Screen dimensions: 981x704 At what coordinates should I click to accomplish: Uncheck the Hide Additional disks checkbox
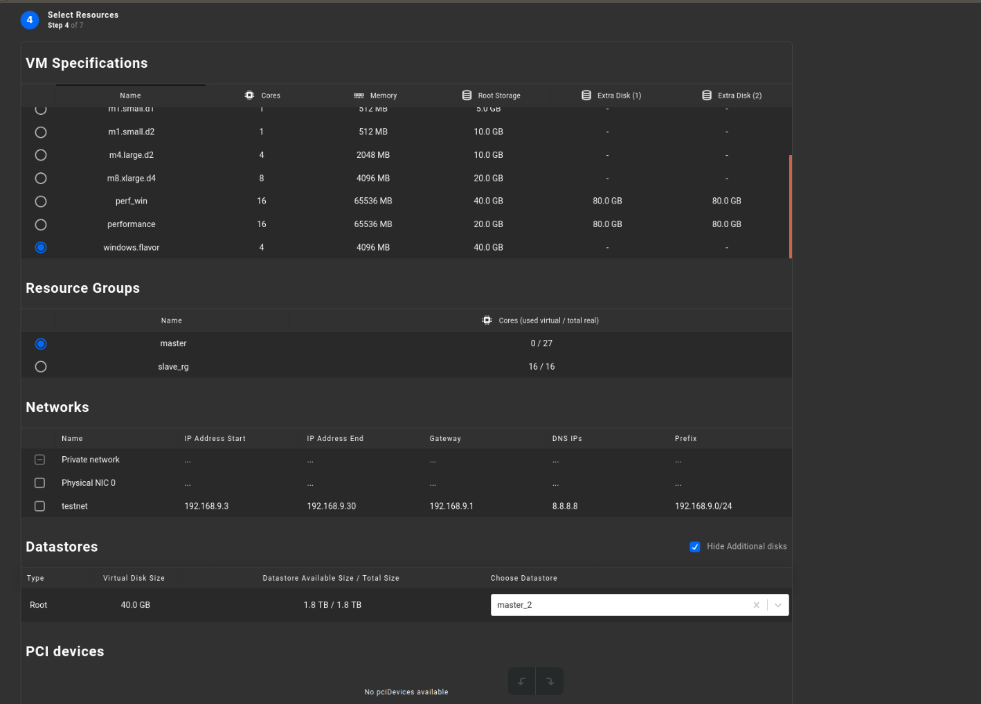click(695, 547)
